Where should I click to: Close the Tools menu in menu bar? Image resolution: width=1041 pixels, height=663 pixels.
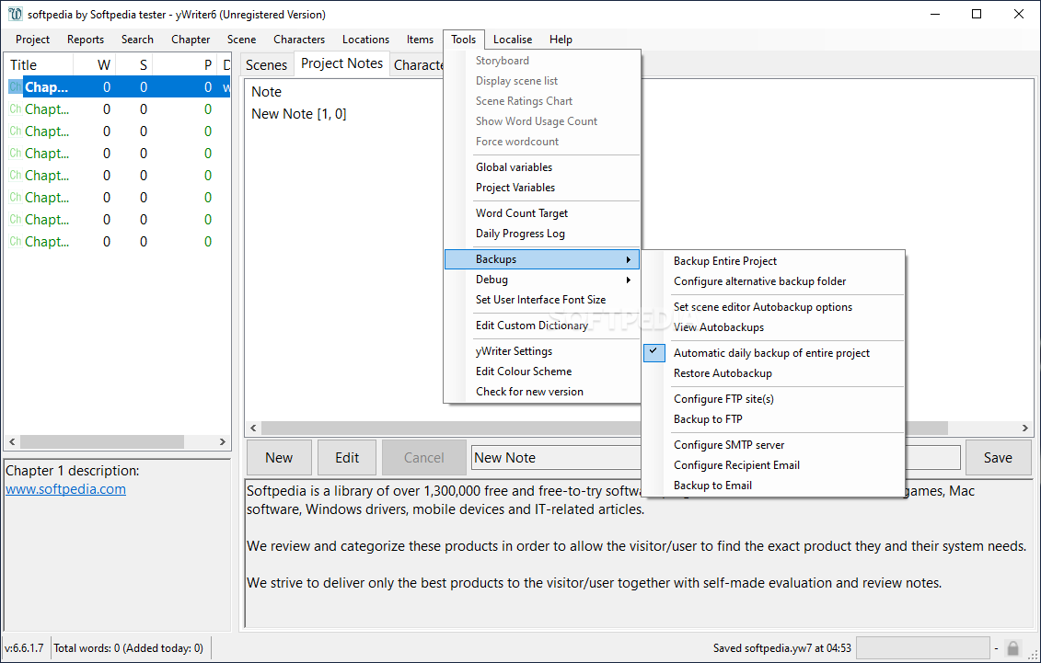[x=463, y=40]
